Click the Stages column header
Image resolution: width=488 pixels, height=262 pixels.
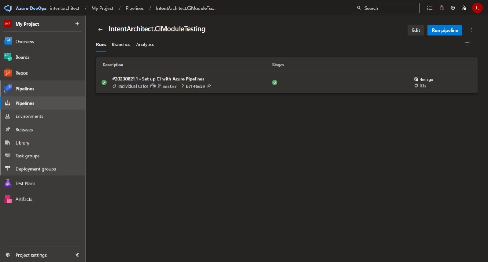tap(278, 65)
